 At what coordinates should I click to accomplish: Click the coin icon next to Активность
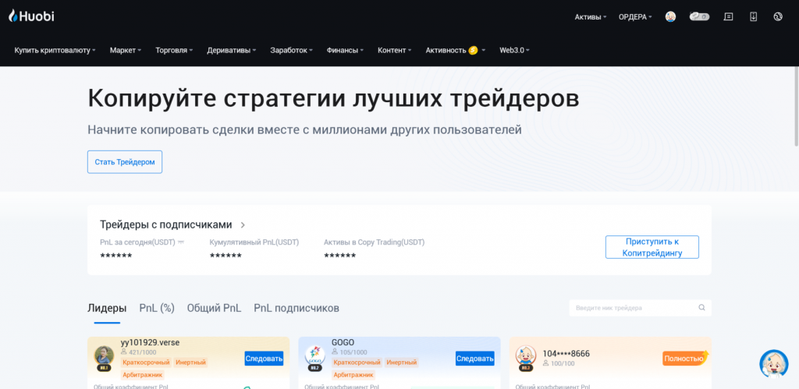(x=473, y=50)
